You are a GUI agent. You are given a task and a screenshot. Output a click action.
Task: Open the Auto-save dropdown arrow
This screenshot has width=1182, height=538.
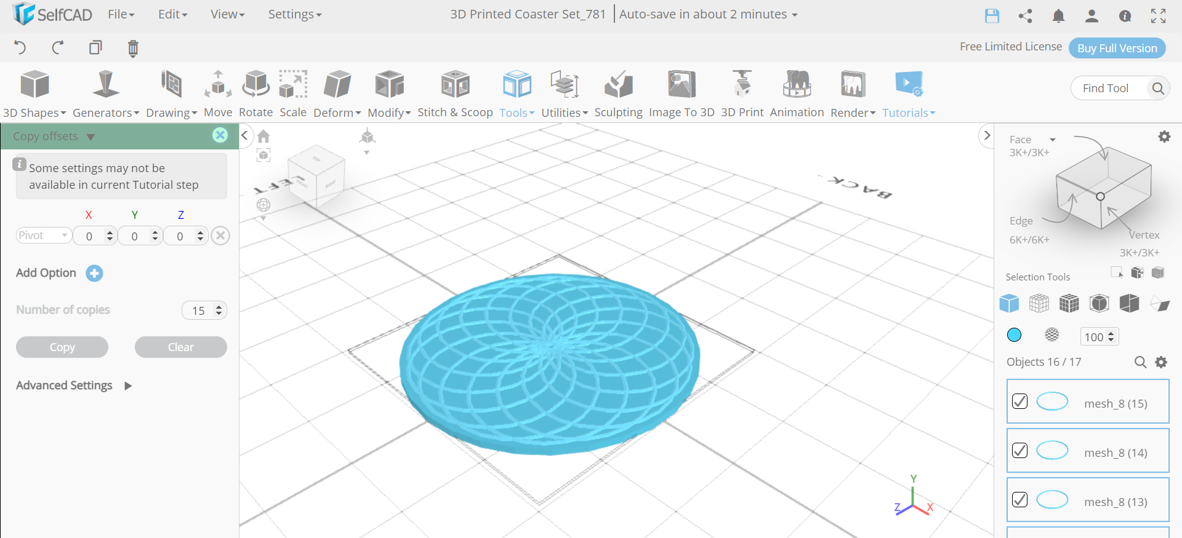tap(795, 15)
